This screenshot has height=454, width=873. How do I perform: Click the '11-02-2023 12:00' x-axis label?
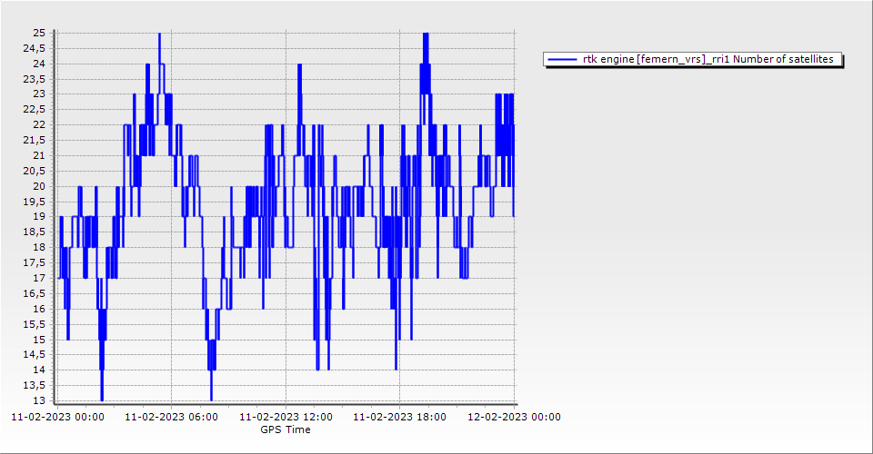coord(286,418)
